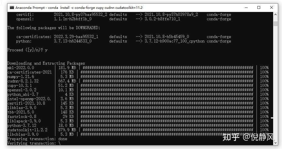Click version 2022.3.29-haa95532_1
This screenshot has height=149, width=282.
click(76, 37)
